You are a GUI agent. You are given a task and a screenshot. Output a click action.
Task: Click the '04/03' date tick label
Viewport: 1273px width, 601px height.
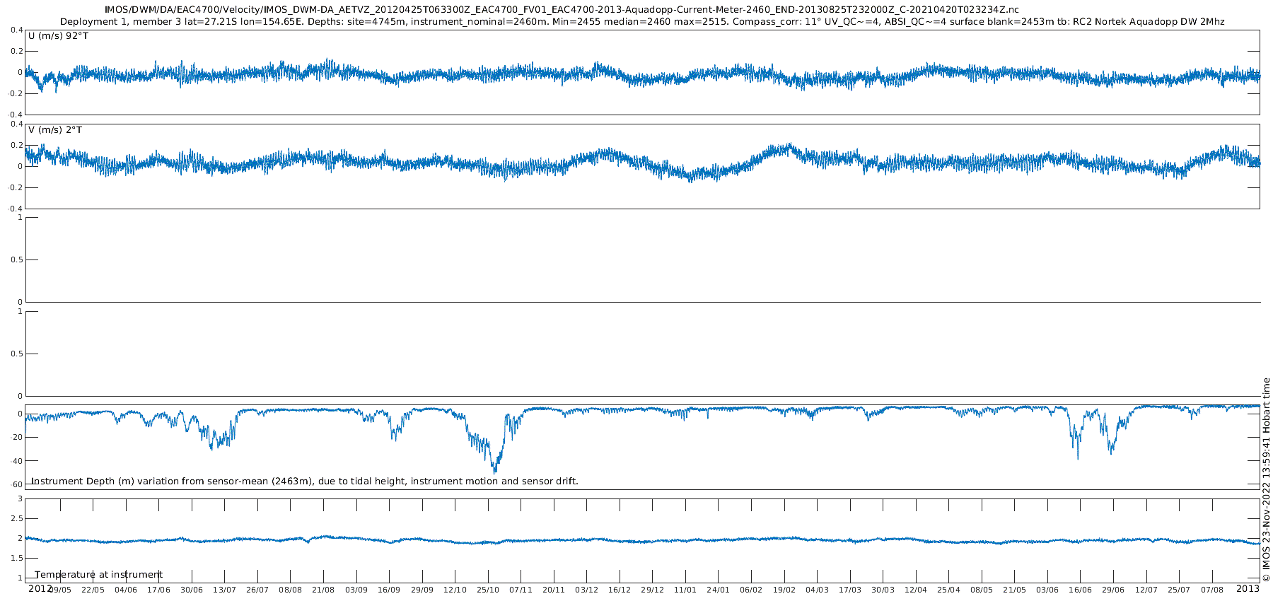click(817, 590)
